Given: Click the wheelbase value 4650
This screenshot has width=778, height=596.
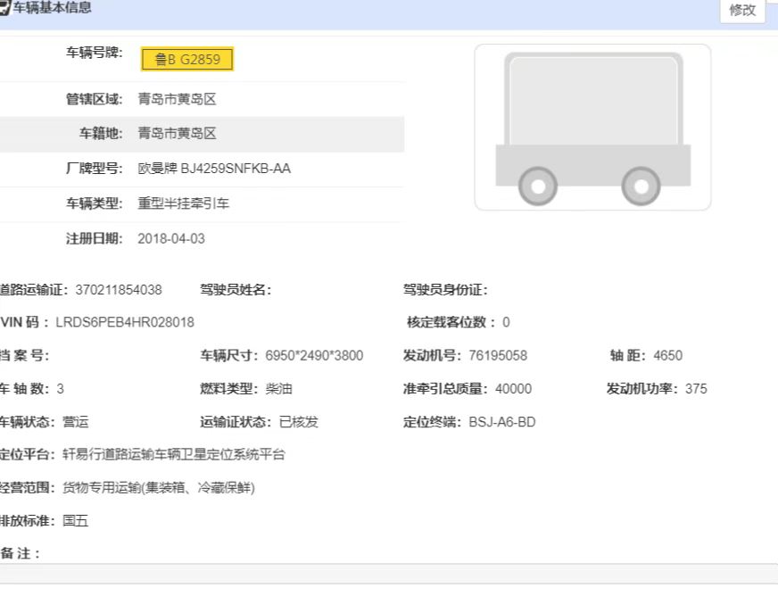Looking at the screenshot, I should click(x=667, y=356).
